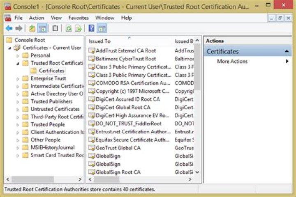Collapse the Certificates - Current User node
Image resolution: width=296 pixels, height=197 pixels.
coord(9,48)
